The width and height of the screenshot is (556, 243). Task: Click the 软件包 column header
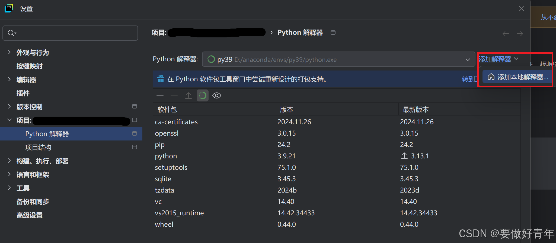167,110
